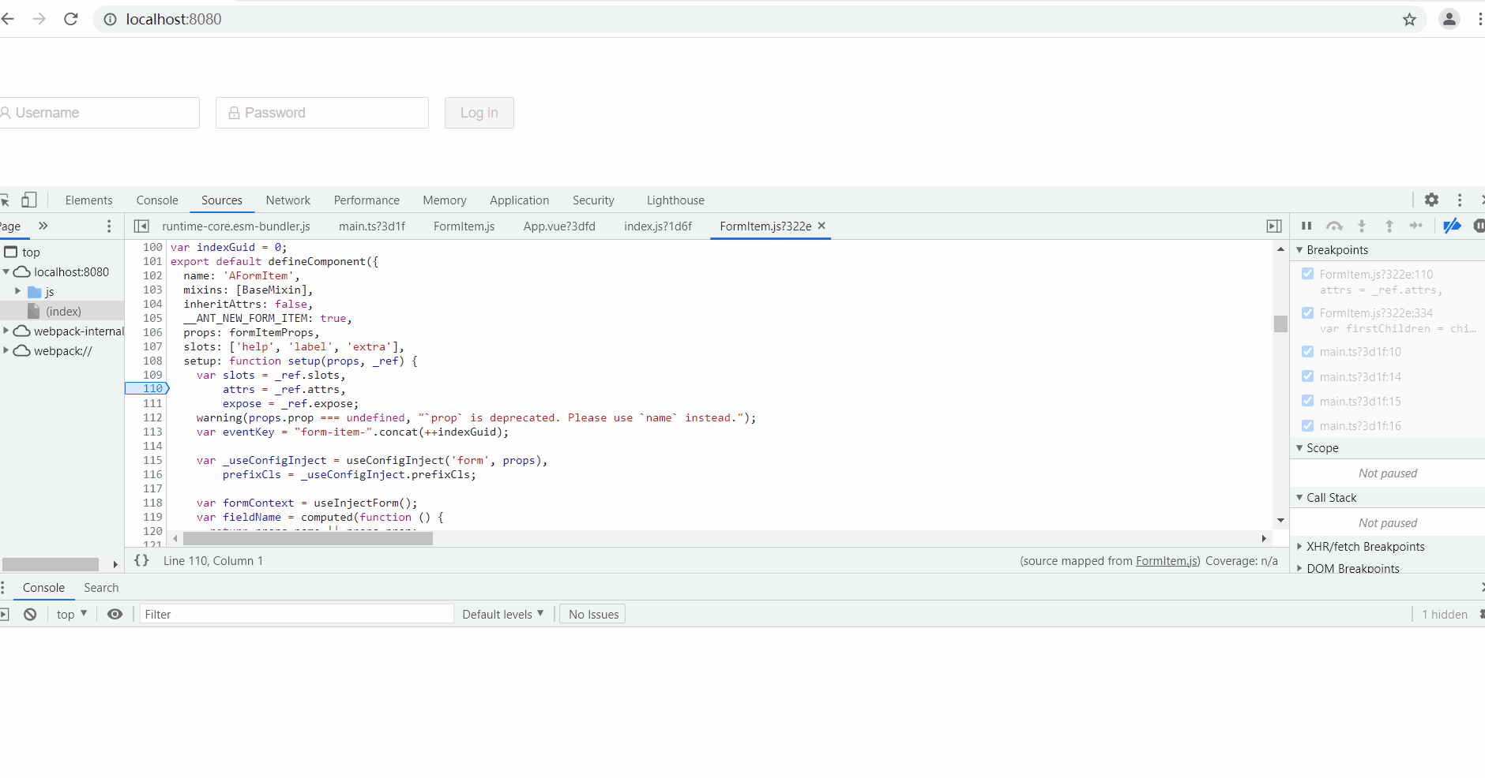Screen dimensions: 1485x778
Task: Uncheck the FormItem.js?322e:110 breakpoint
Action: 1307,274
